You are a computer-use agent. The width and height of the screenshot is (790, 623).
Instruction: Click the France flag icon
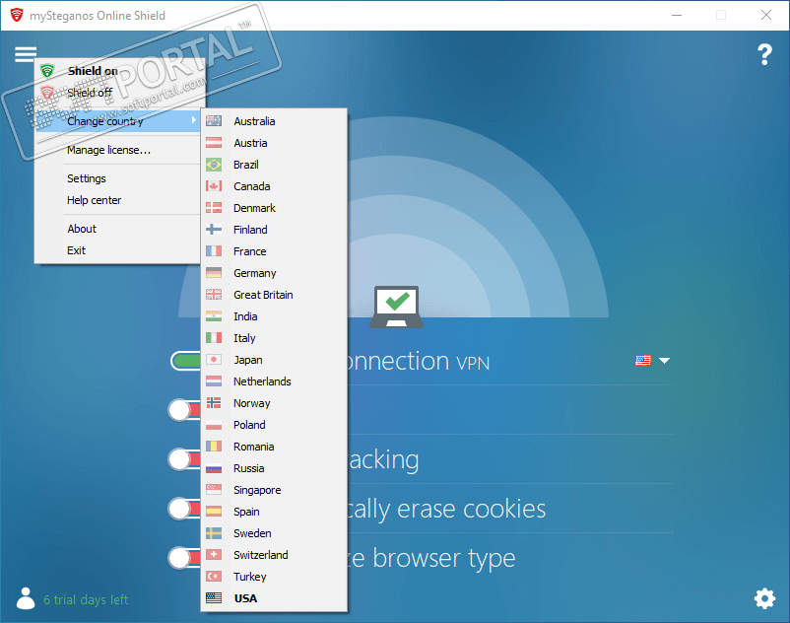click(214, 251)
